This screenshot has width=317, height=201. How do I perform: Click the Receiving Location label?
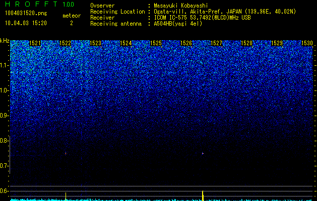point(117,12)
